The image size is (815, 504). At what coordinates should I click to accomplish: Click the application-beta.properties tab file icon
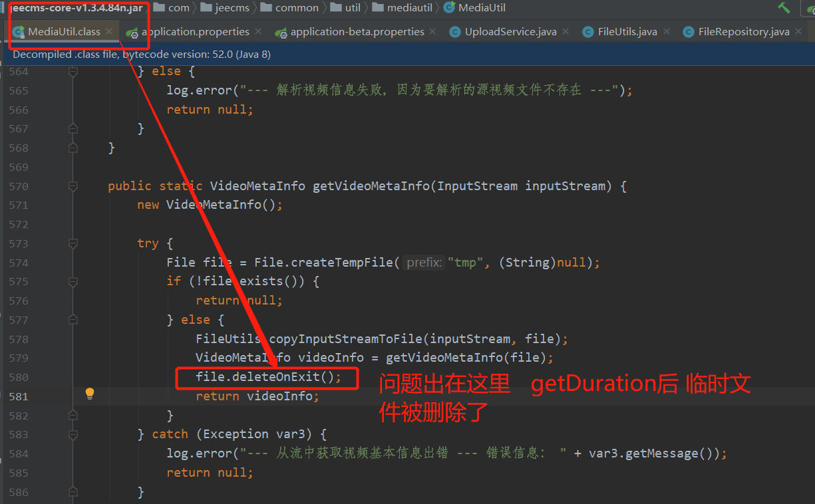click(281, 32)
